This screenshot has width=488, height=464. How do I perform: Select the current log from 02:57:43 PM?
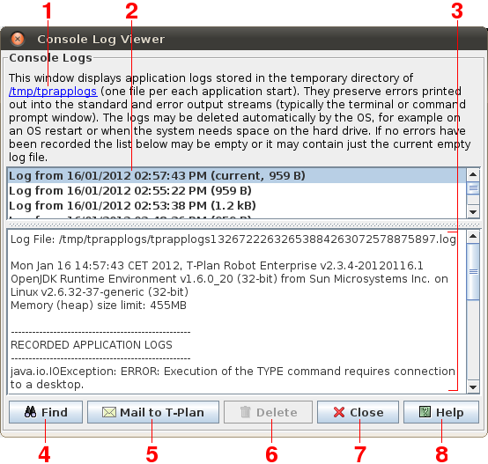[x=237, y=176]
